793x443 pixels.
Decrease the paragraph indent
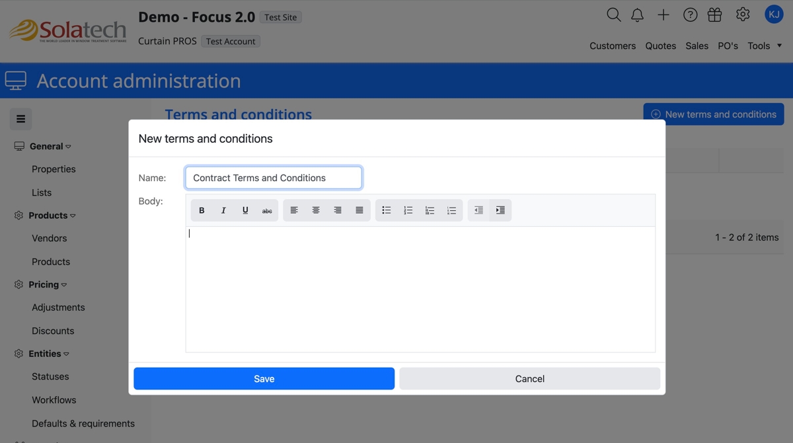(x=478, y=210)
